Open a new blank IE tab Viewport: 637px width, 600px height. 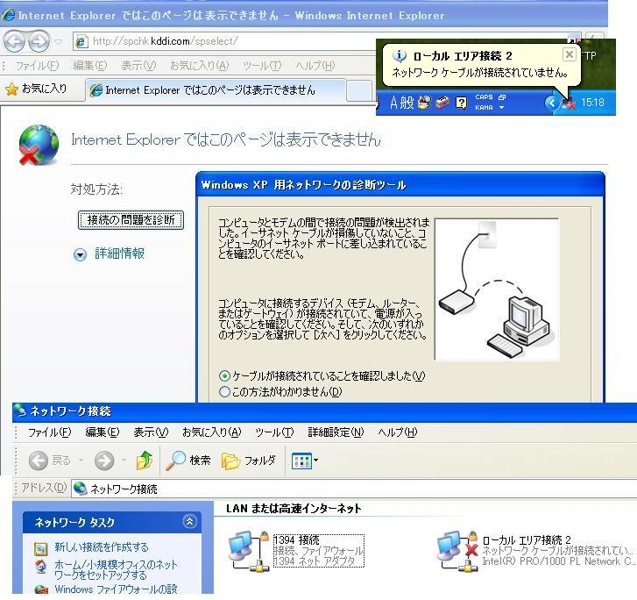click(x=359, y=90)
